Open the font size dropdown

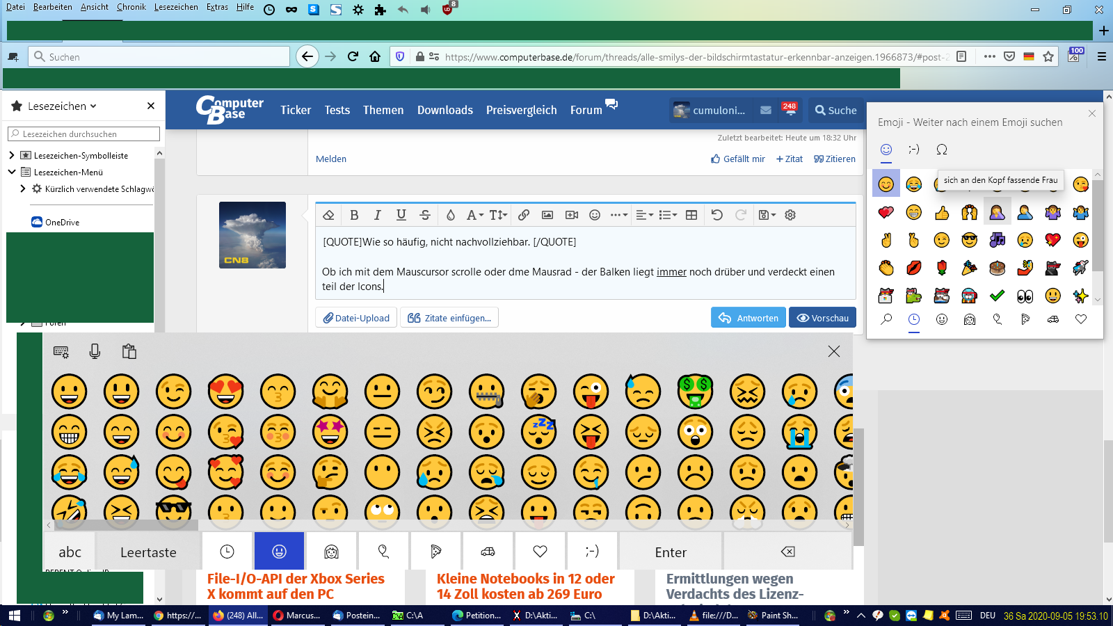pos(498,215)
